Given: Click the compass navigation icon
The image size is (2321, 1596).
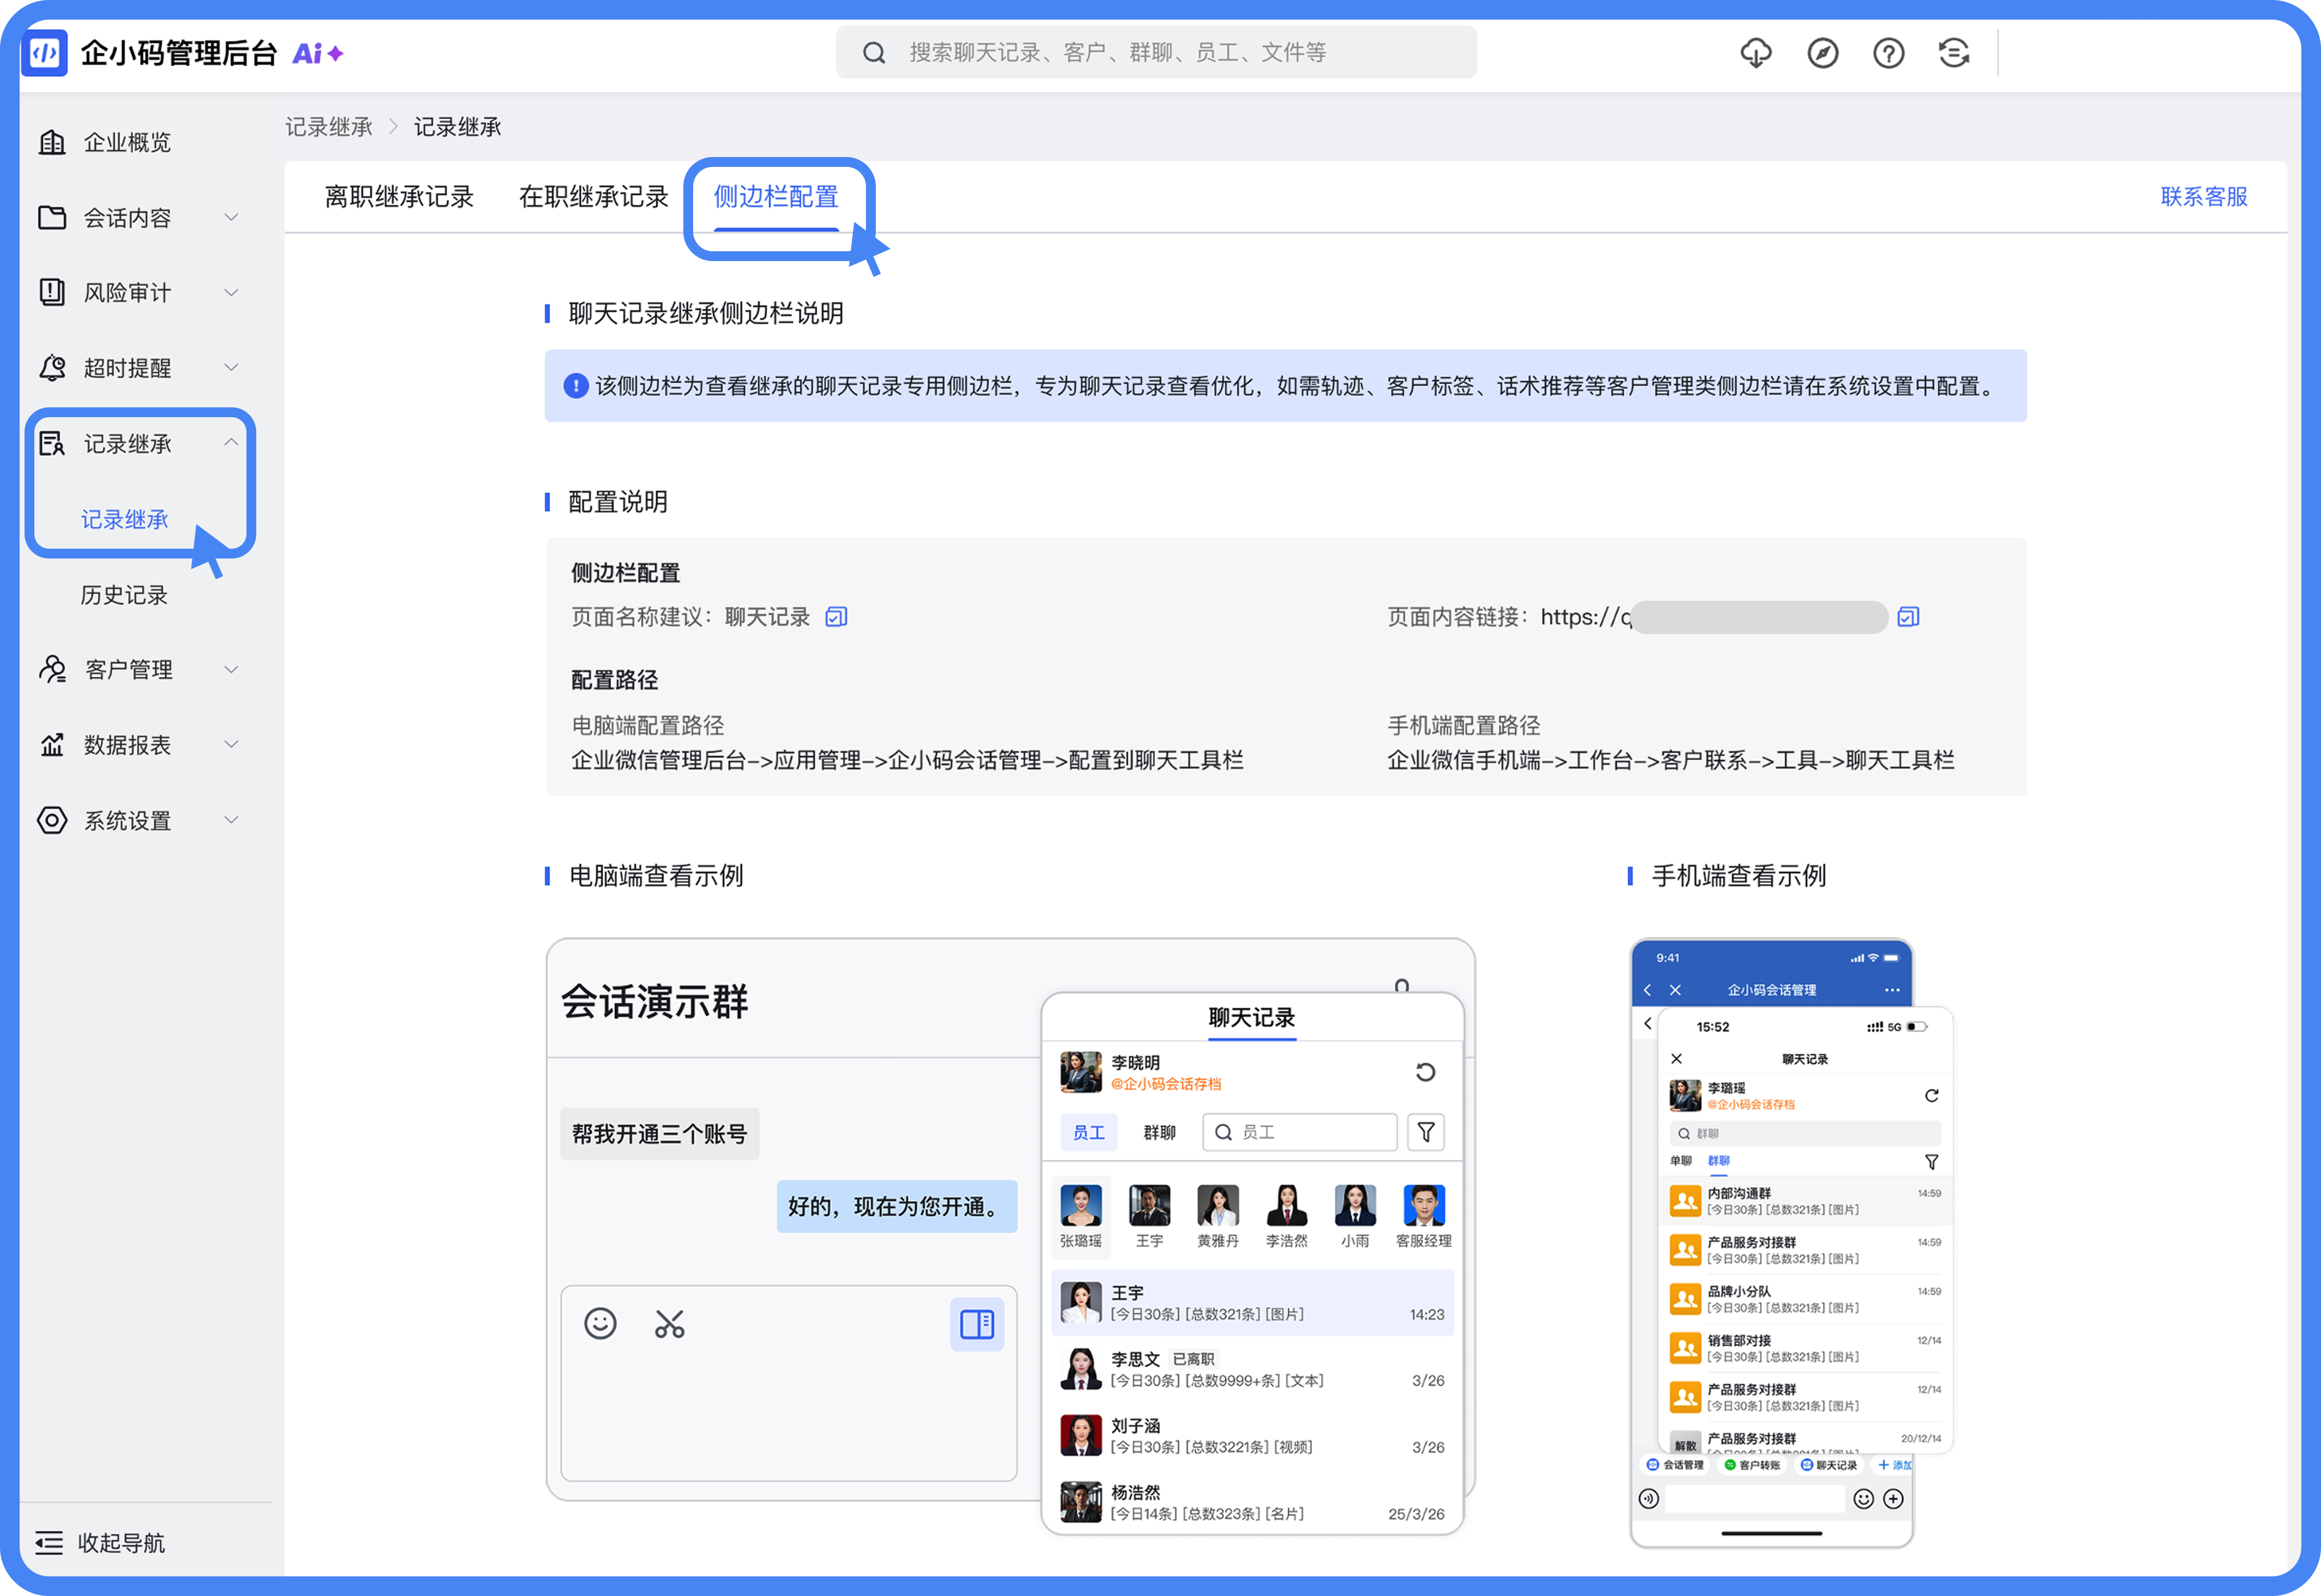Looking at the screenshot, I should point(1823,53).
